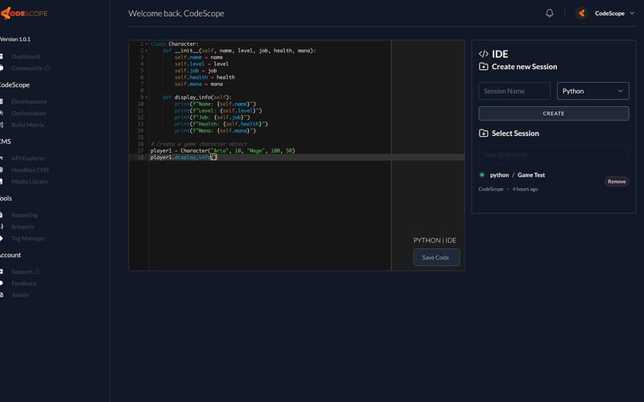Viewport: 644px width, 402px height.
Task: Go to Development page
Action: pos(29,101)
